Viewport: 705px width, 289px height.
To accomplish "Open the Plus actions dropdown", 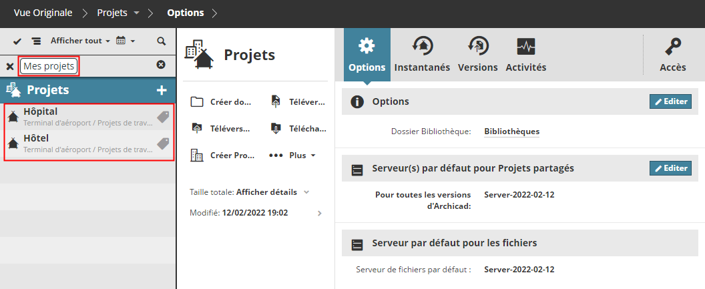I will point(292,156).
